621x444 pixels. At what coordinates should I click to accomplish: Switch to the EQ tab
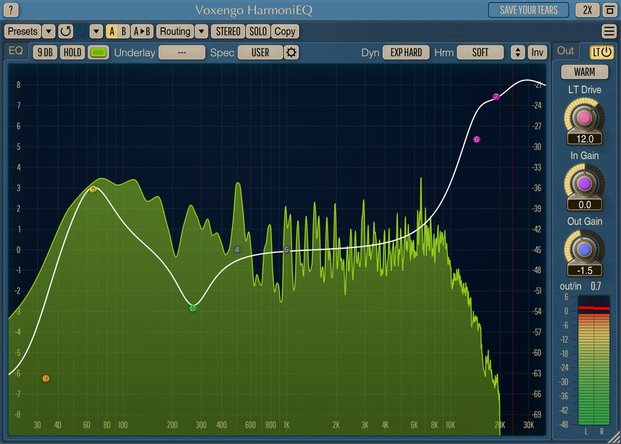pos(16,51)
